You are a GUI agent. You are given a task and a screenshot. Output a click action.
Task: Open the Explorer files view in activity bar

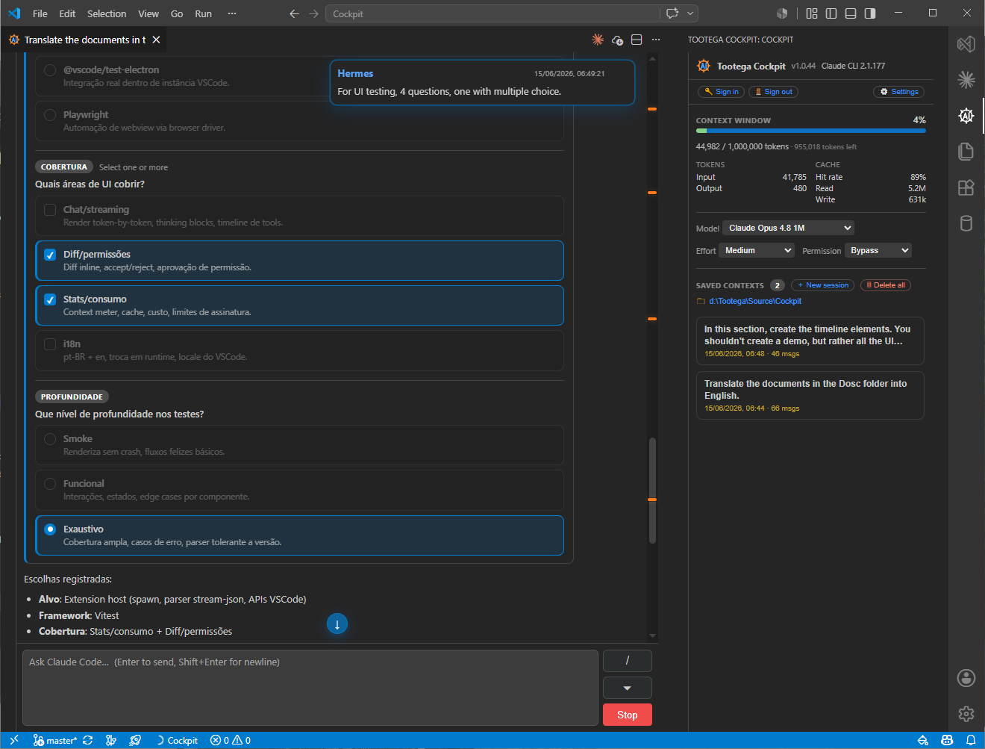966,152
